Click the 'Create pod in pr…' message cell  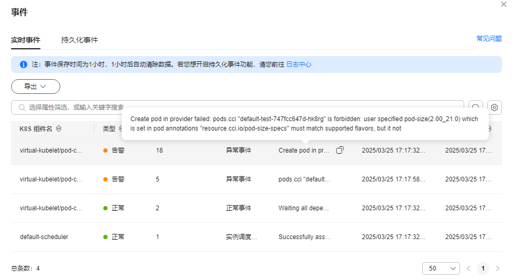(304, 150)
